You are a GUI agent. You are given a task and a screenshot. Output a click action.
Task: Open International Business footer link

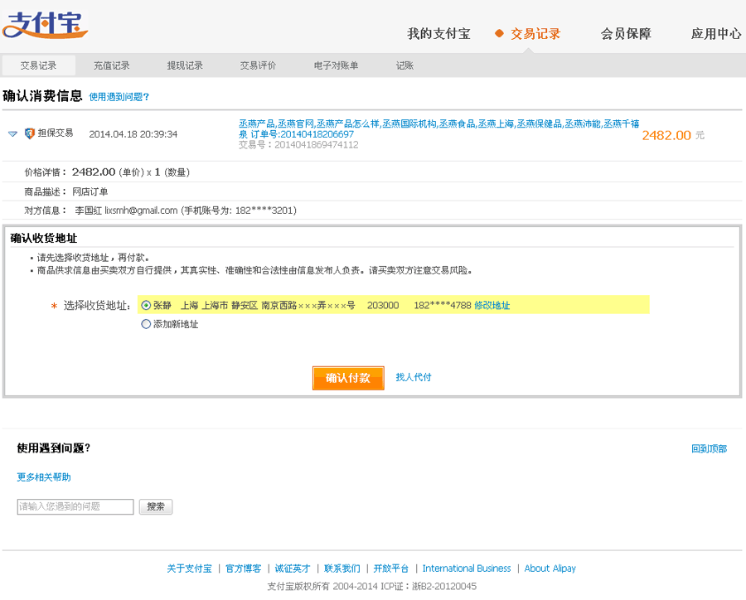[467, 569]
